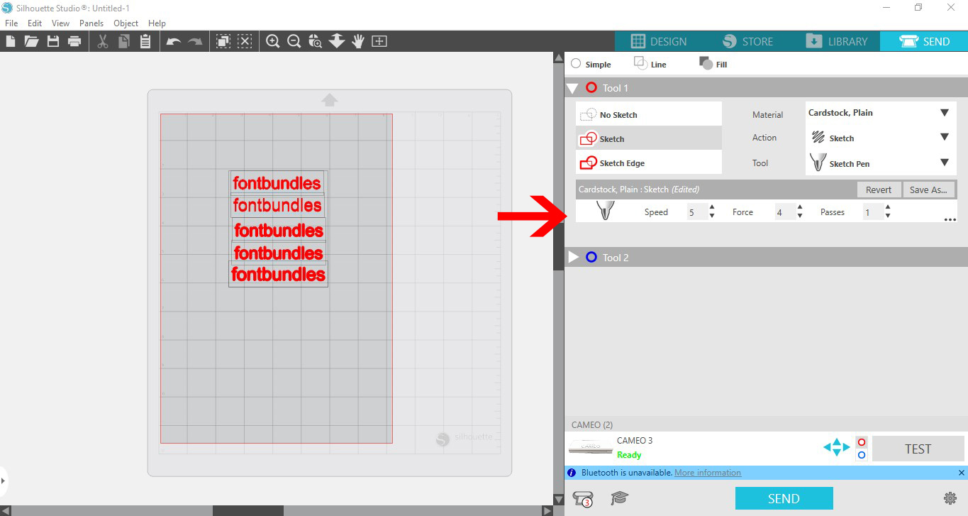Open Send settings gear icon

coord(950,498)
